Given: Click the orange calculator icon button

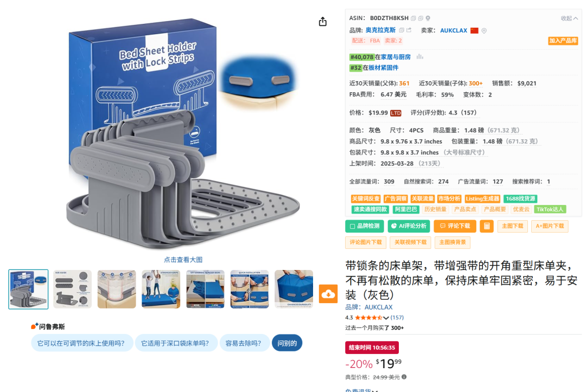Looking at the screenshot, I should click(487, 226).
